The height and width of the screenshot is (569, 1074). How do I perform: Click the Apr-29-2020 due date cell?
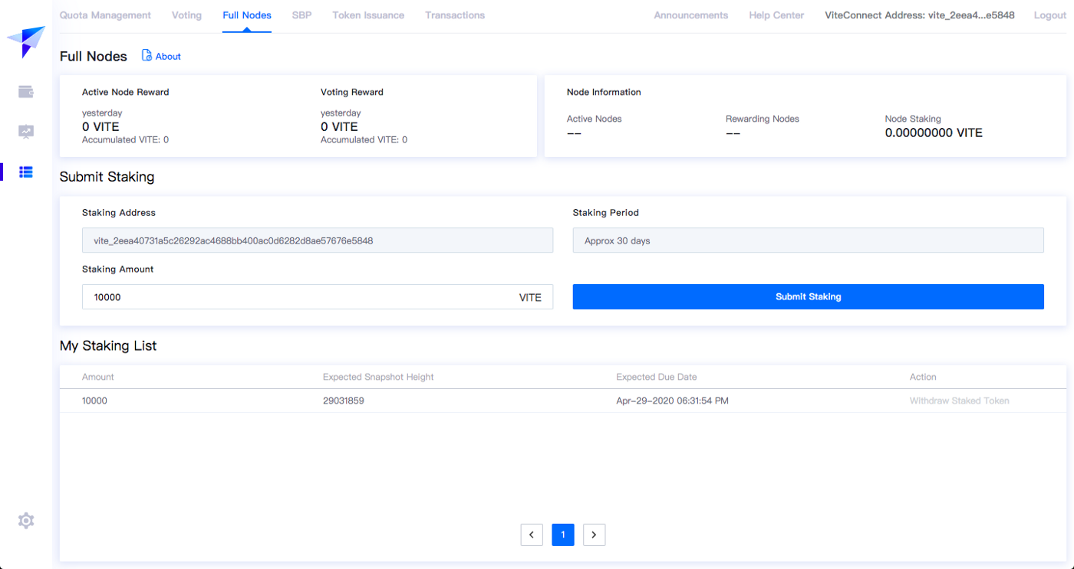[x=673, y=401]
